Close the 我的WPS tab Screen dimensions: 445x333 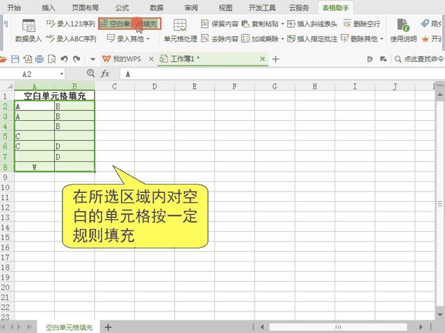click(x=152, y=59)
